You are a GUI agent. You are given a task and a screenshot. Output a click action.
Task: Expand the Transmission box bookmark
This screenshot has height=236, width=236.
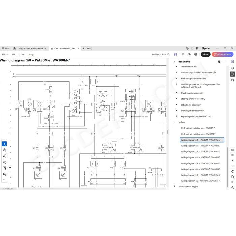pos(176,66)
